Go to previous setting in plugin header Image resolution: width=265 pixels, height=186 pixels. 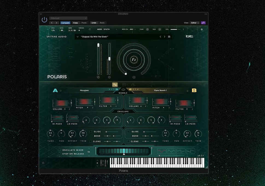[x=52, y=23]
